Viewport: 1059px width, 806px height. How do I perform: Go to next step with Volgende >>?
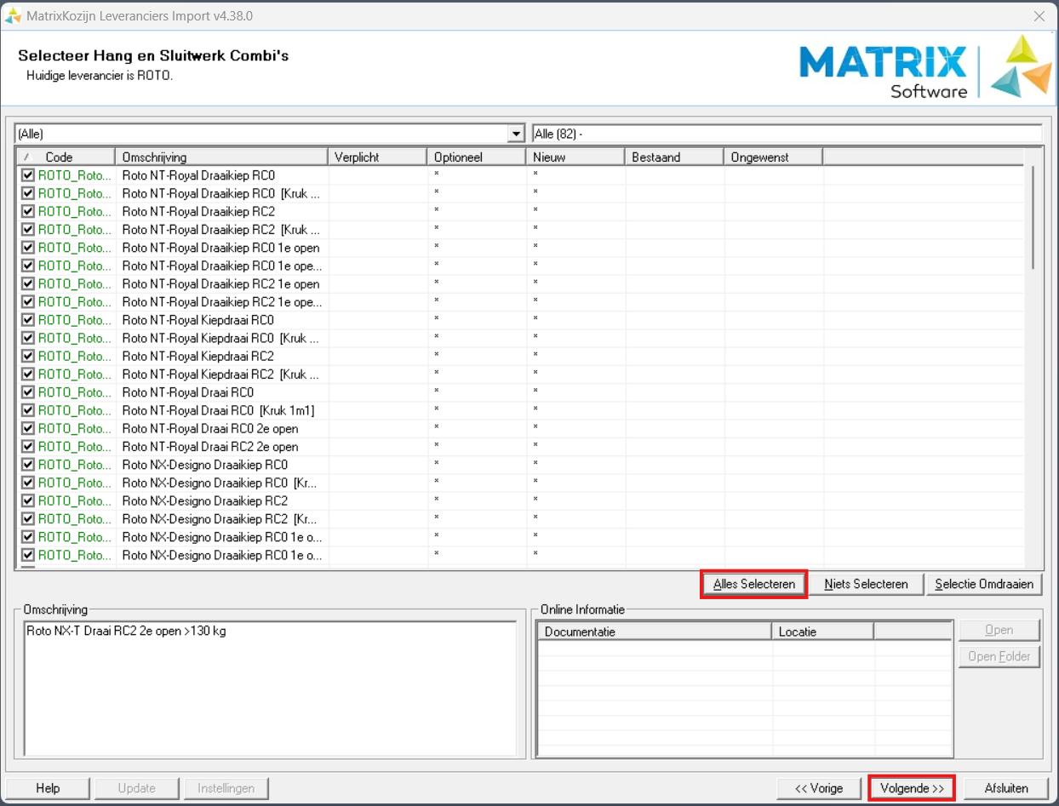tap(912, 788)
